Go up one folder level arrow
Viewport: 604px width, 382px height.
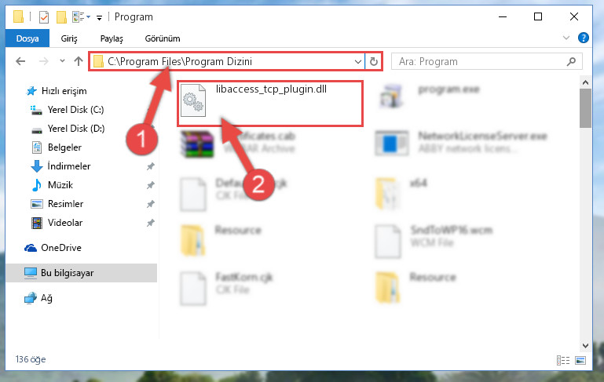coord(79,61)
